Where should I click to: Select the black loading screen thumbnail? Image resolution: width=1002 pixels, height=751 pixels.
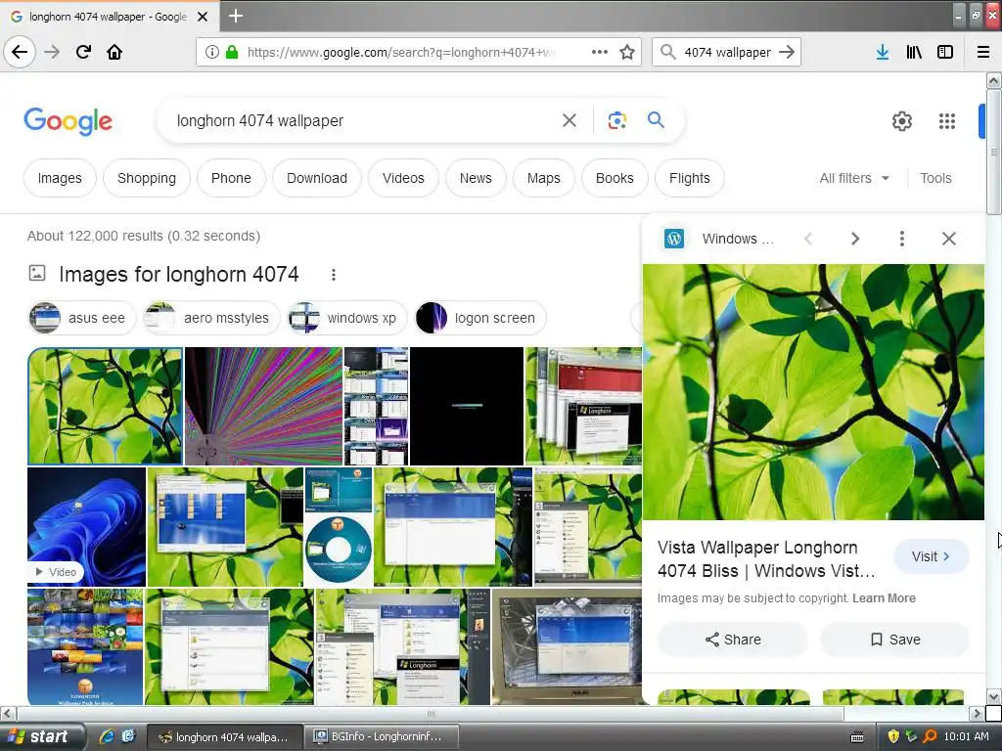tap(467, 406)
